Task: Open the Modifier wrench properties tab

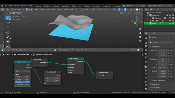Action: (146, 71)
